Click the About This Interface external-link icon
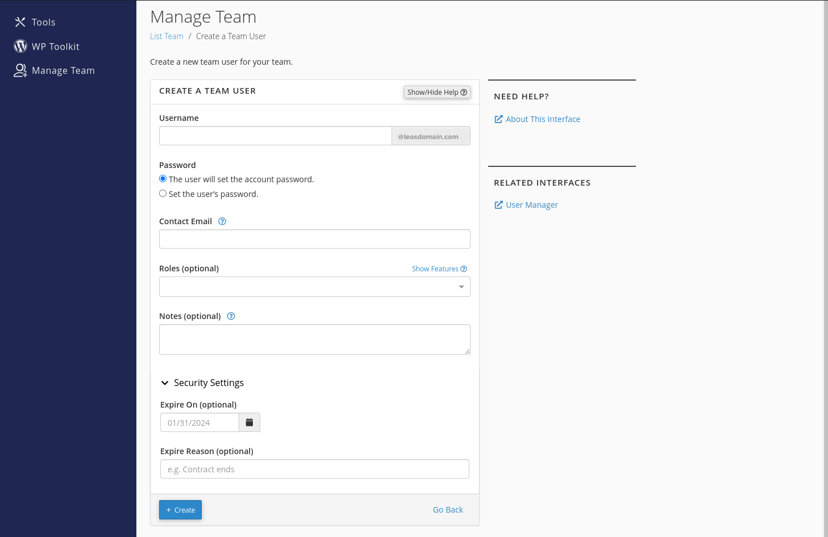The height and width of the screenshot is (537, 828). (498, 119)
